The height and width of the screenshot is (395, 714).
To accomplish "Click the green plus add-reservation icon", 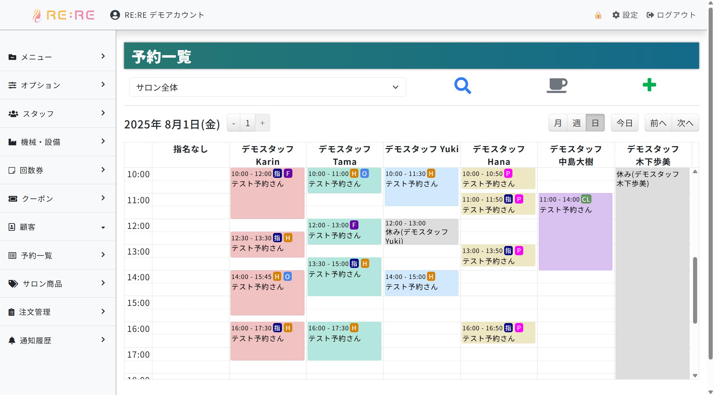I will 649,85.
